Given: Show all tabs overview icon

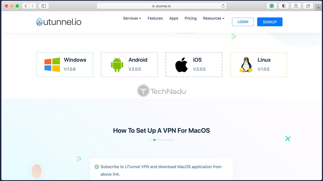Looking at the screenshot, I should tap(308, 6).
